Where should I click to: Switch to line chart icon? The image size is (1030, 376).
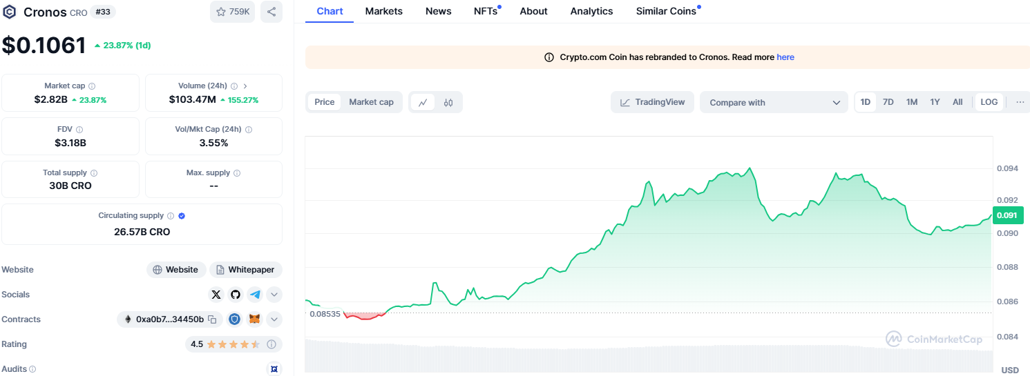tap(423, 102)
